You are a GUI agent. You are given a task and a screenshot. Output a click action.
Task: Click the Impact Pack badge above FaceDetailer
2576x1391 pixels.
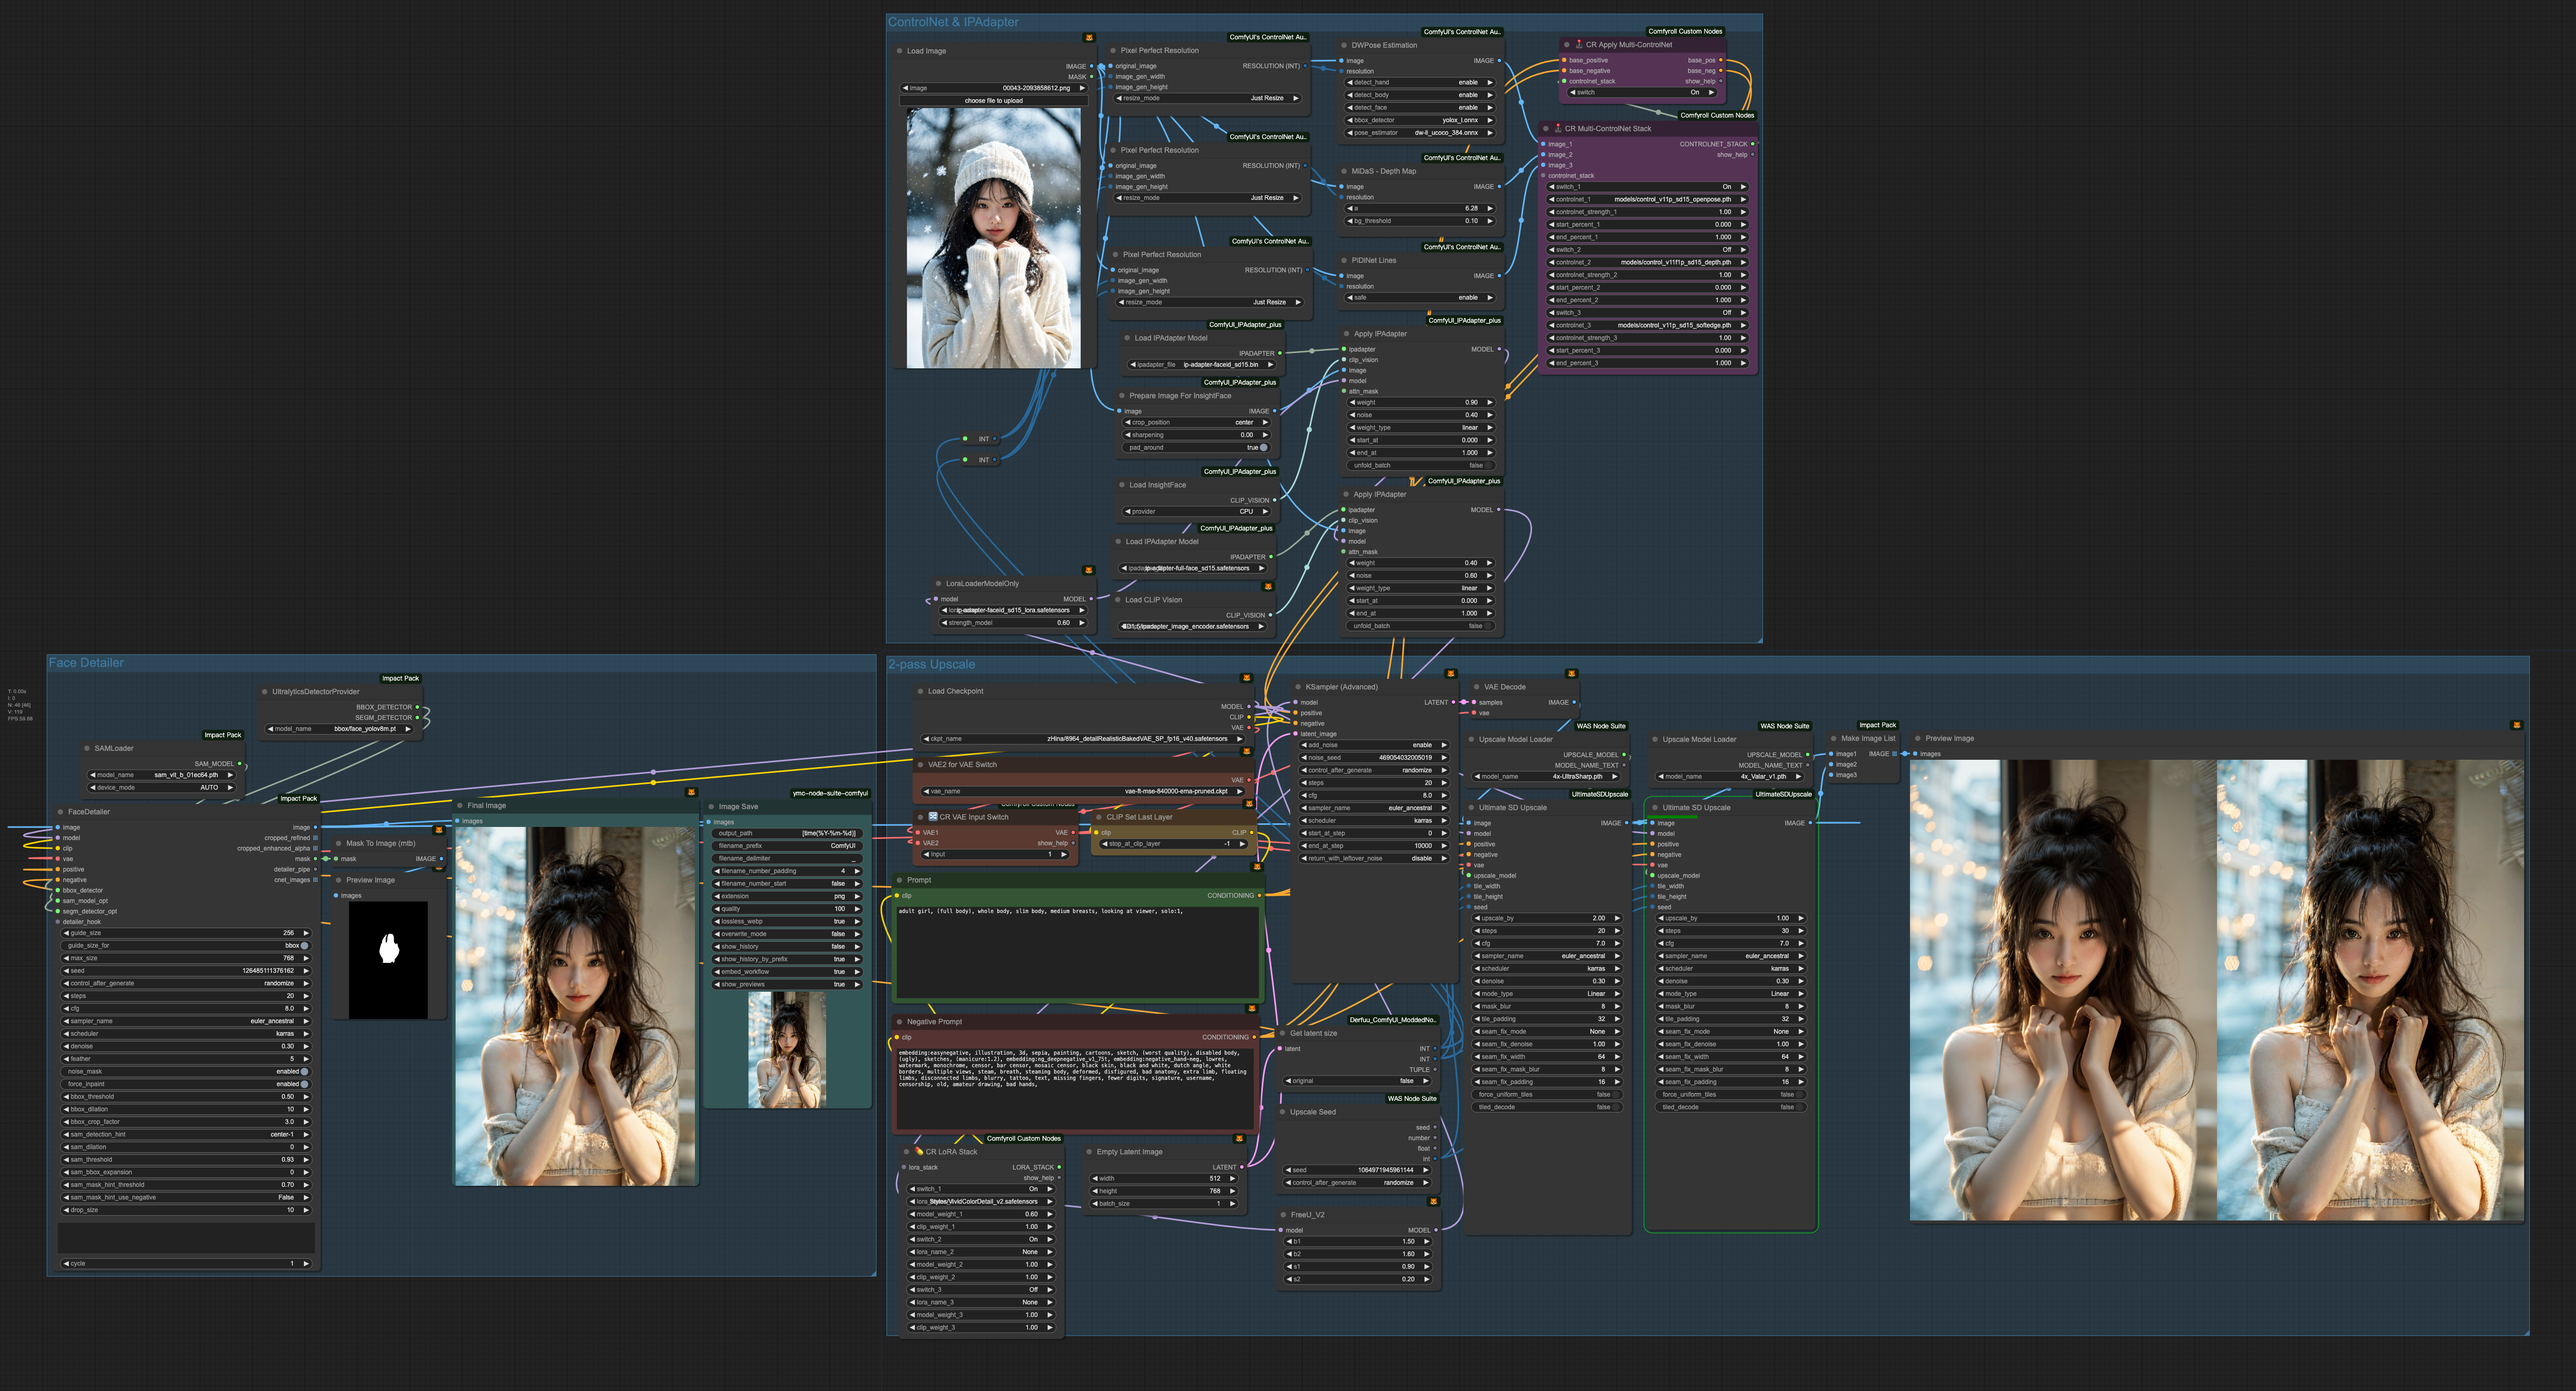(x=298, y=799)
